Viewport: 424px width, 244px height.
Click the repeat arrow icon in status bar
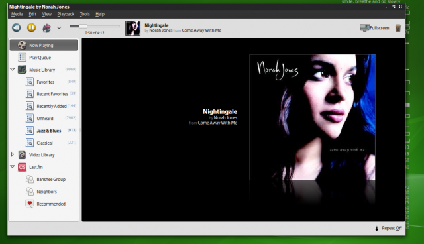[377, 229]
